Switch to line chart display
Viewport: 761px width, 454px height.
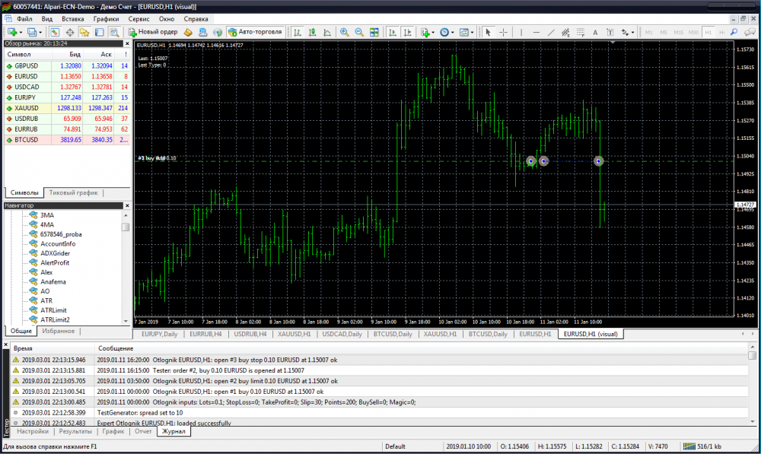(327, 32)
